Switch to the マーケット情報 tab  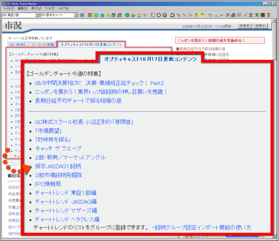tap(43, 44)
